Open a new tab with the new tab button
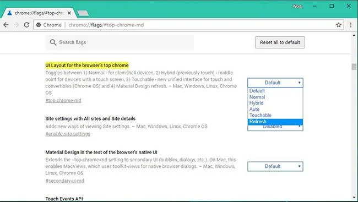Image resolution: width=358 pixels, height=202 pixels. point(83,13)
